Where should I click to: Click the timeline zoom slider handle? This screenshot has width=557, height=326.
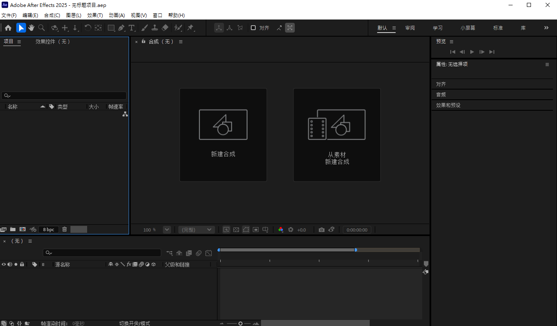click(x=241, y=324)
